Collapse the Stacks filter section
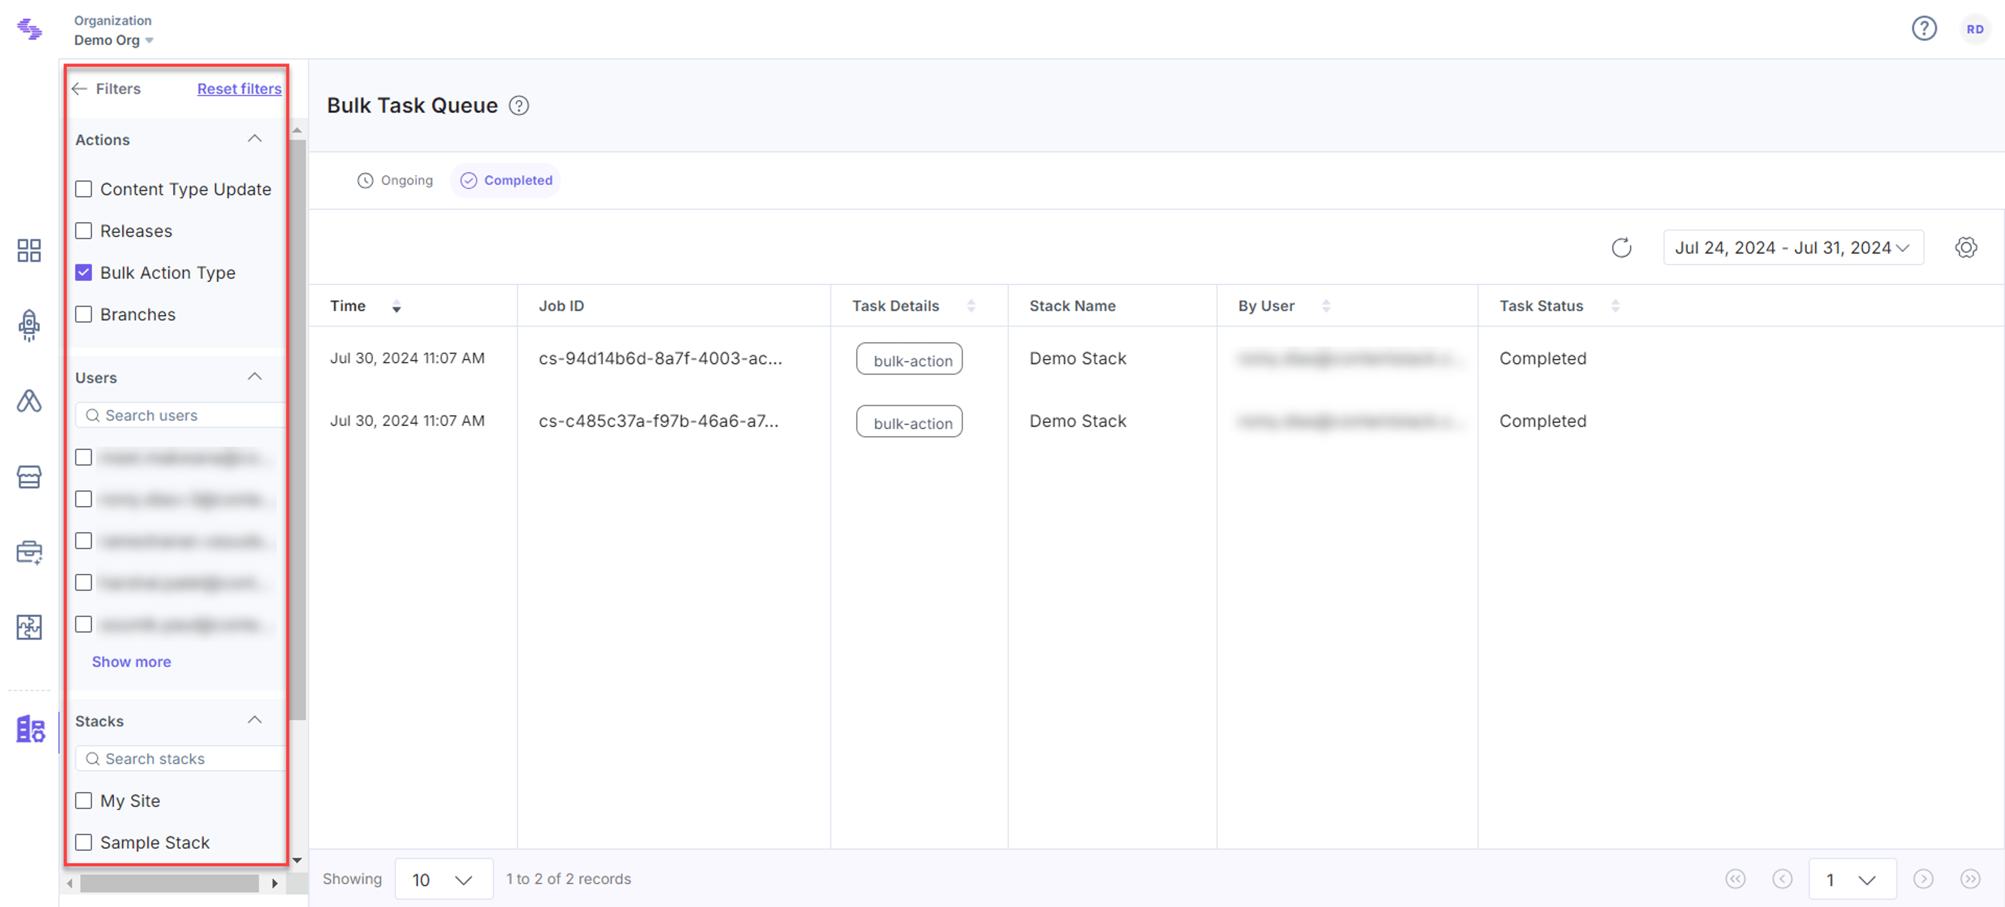The width and height of the screenshot is (2005, 907). 254,720
